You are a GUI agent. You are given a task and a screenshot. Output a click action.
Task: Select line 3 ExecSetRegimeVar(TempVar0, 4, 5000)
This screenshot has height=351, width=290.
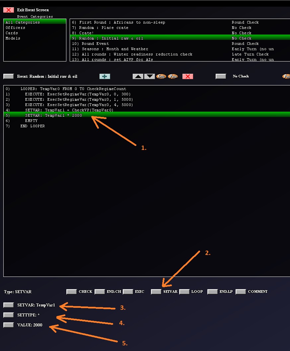tap(147, 105)
